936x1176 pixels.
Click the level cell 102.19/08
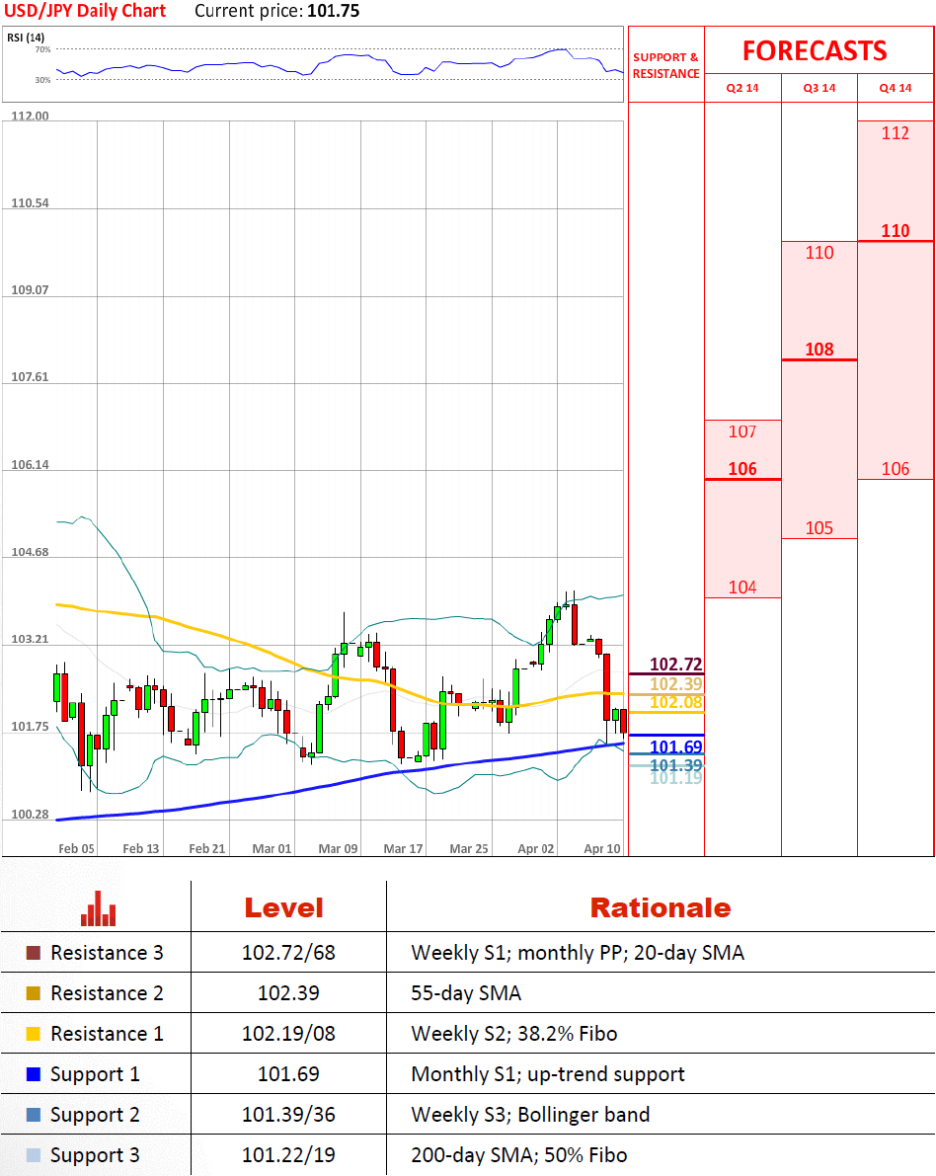pyautogui.click(x=288, y=1034)
